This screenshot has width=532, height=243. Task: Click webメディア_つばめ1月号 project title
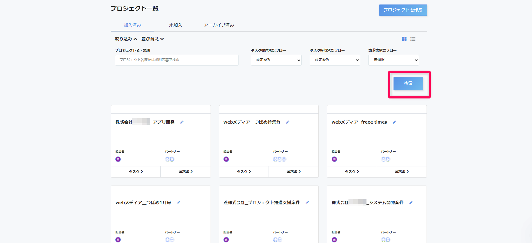pyautogui.click(x=143, y=203)
